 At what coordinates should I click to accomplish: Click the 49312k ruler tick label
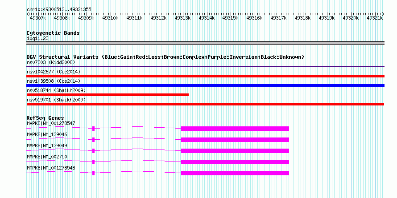(158, 18)
